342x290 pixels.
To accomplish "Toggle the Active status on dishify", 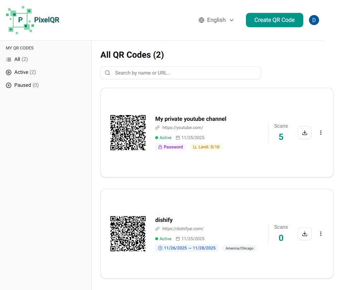I will tap(163, 238).
